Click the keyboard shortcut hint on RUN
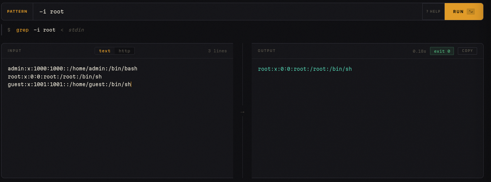 [x=471, y=12]
